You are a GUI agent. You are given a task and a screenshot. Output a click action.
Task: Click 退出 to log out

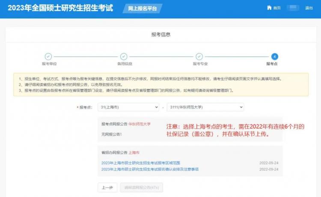[309, 8]
